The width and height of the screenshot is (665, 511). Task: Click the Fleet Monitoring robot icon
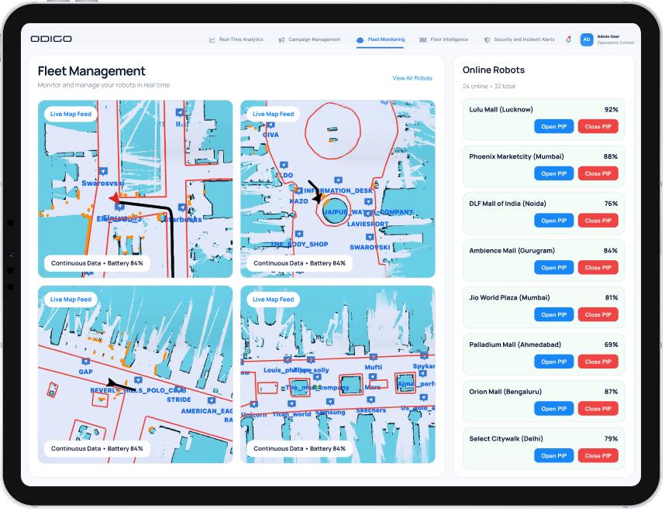[x=361, y=39]
